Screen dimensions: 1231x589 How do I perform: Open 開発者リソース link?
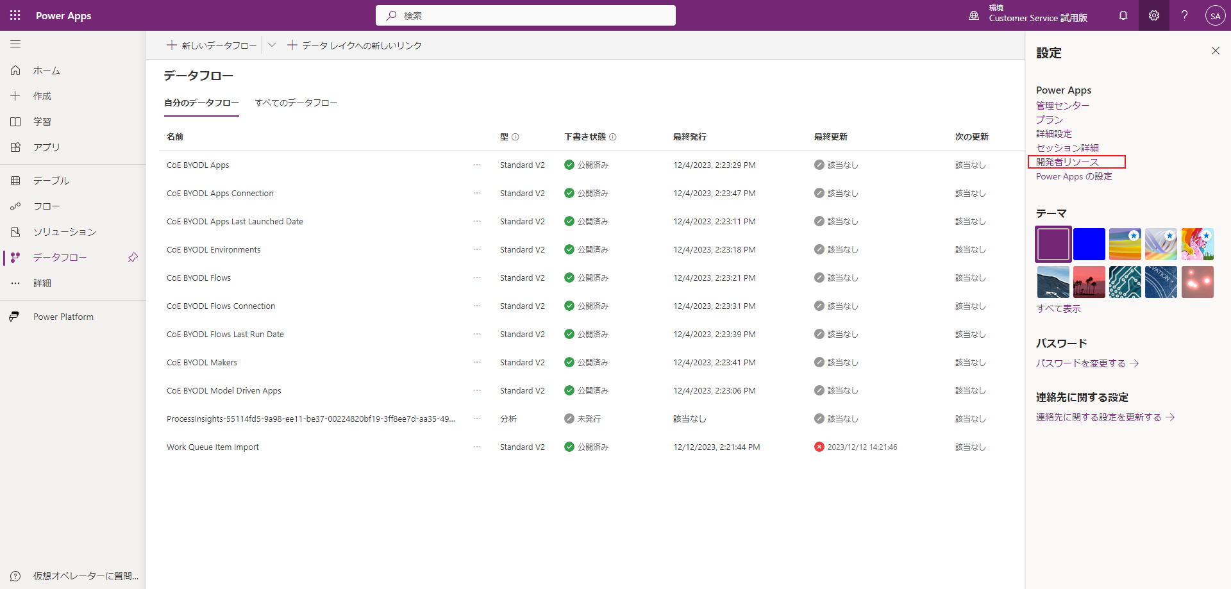point(1068,162)
